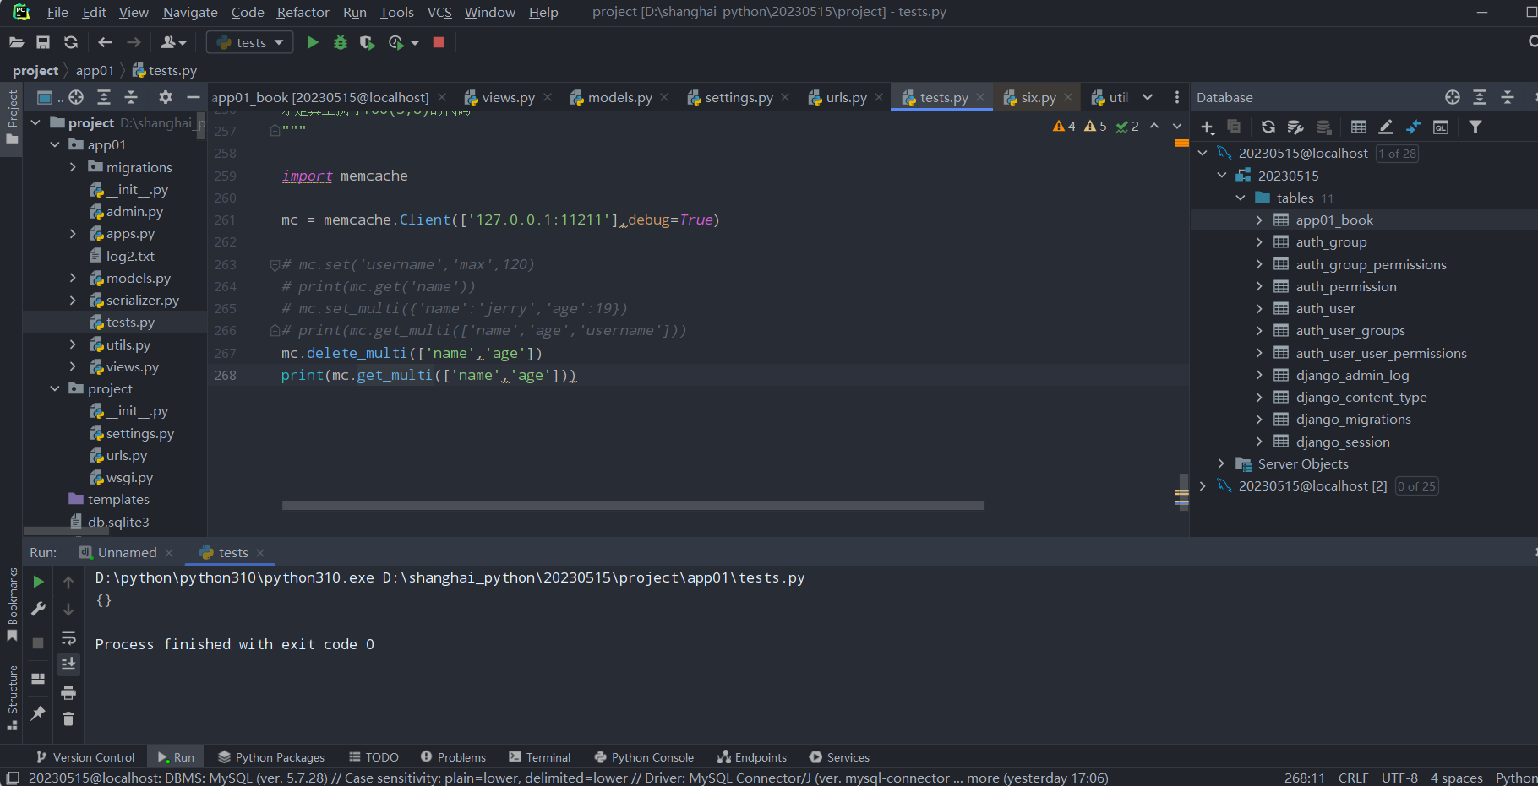Click the UTF-8 encoding status item

[x=1399, y=778]
